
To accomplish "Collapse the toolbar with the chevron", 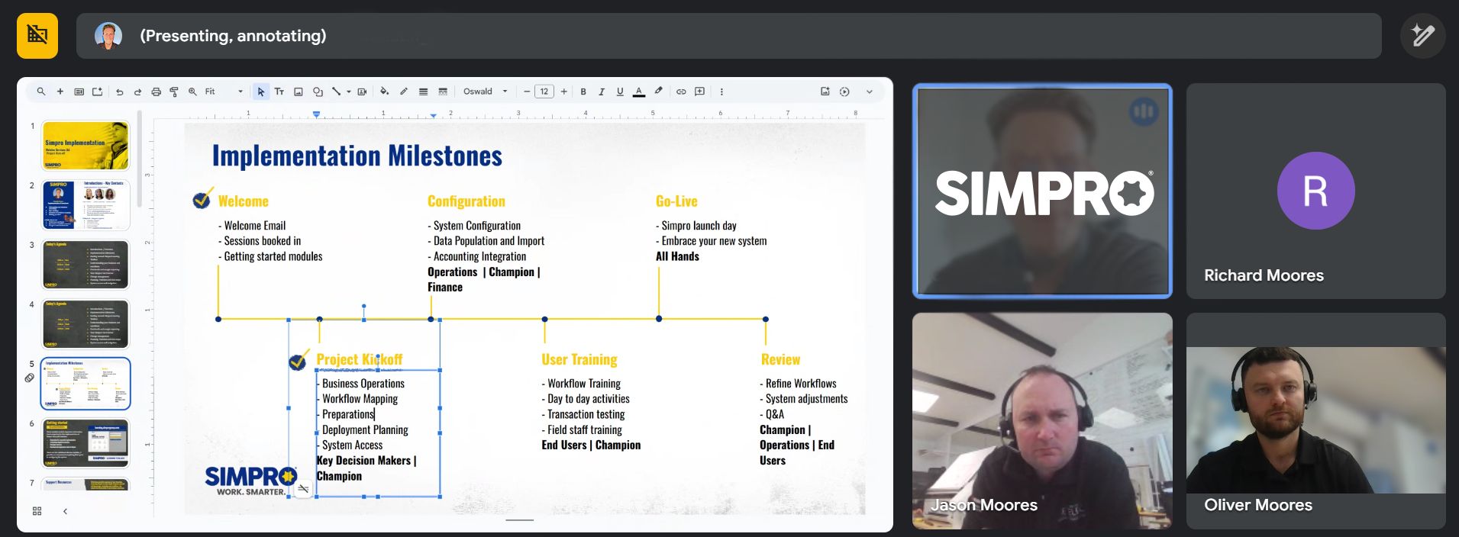I will point(869,92).
